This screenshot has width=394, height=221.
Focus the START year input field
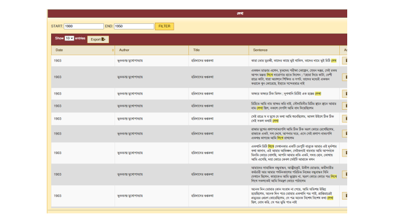click(84, 26)
